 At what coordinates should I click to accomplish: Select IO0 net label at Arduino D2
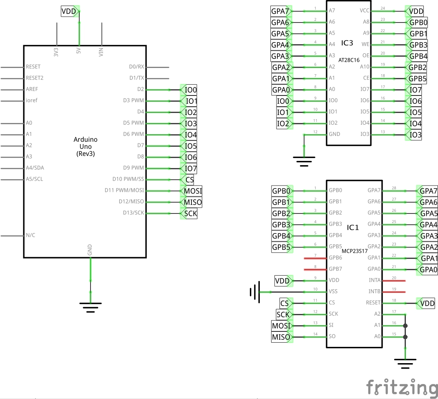(189, 90)
